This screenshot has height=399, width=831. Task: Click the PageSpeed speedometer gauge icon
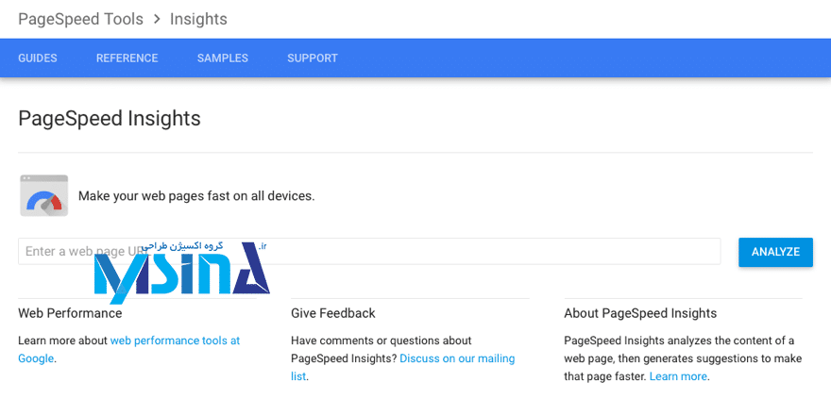point(44,195)
